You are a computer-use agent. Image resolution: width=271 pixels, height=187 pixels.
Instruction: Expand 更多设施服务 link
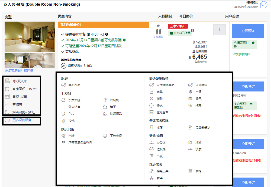click(22, 120)
